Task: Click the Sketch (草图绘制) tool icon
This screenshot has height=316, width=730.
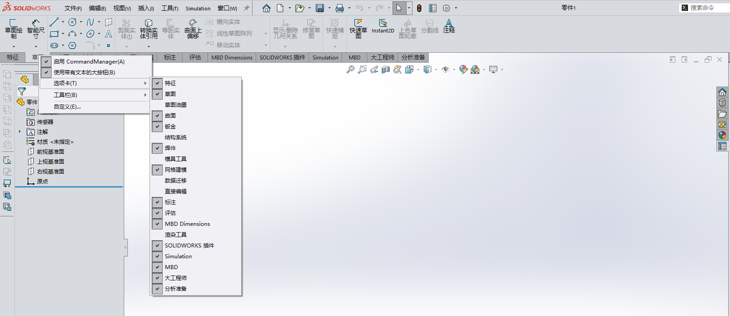Action: coord(13,23)
